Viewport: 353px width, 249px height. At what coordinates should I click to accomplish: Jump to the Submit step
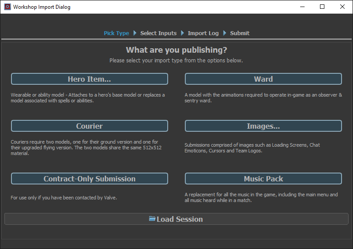(239, 33)
